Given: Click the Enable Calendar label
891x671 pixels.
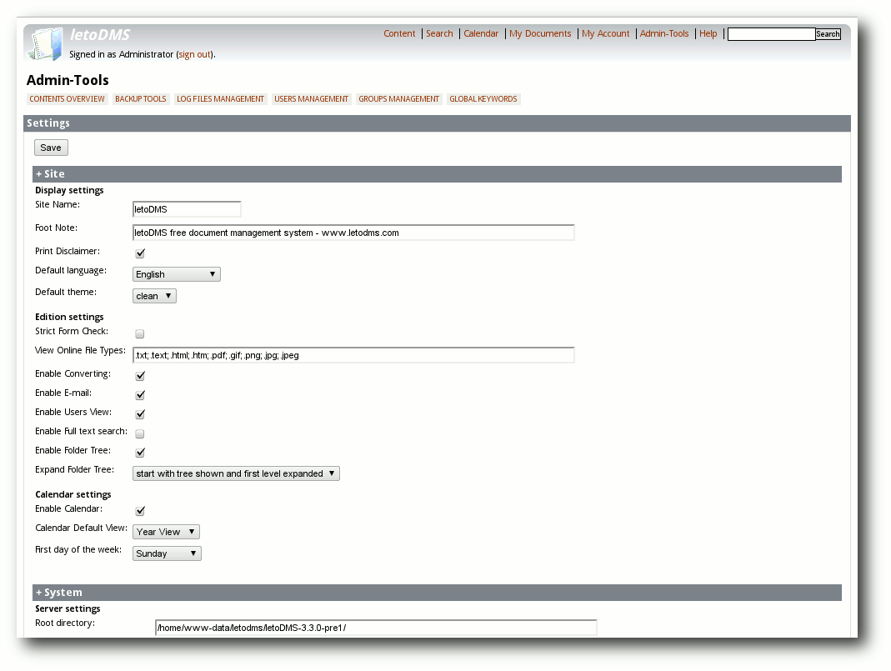Looking at the screenshot, I should coord(68,509).
